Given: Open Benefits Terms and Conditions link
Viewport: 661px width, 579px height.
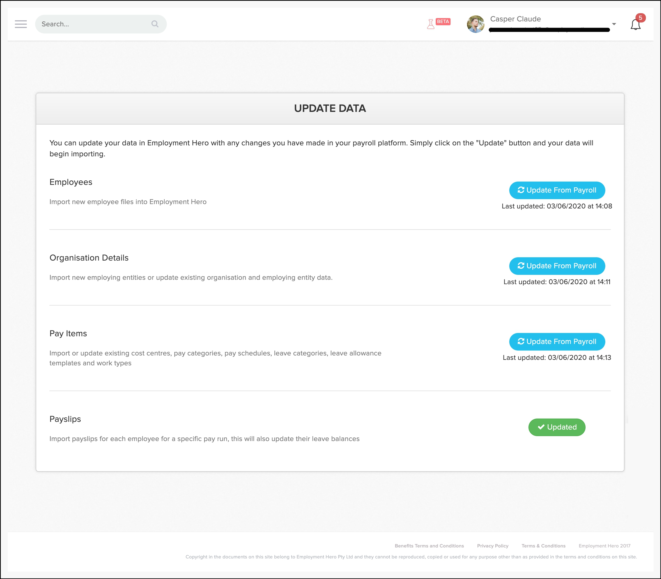Looking at the screenshot, I should click(x=429, y=546).
